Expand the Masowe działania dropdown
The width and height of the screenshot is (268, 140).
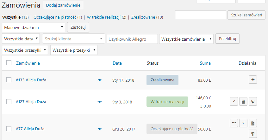click(34, 27)
